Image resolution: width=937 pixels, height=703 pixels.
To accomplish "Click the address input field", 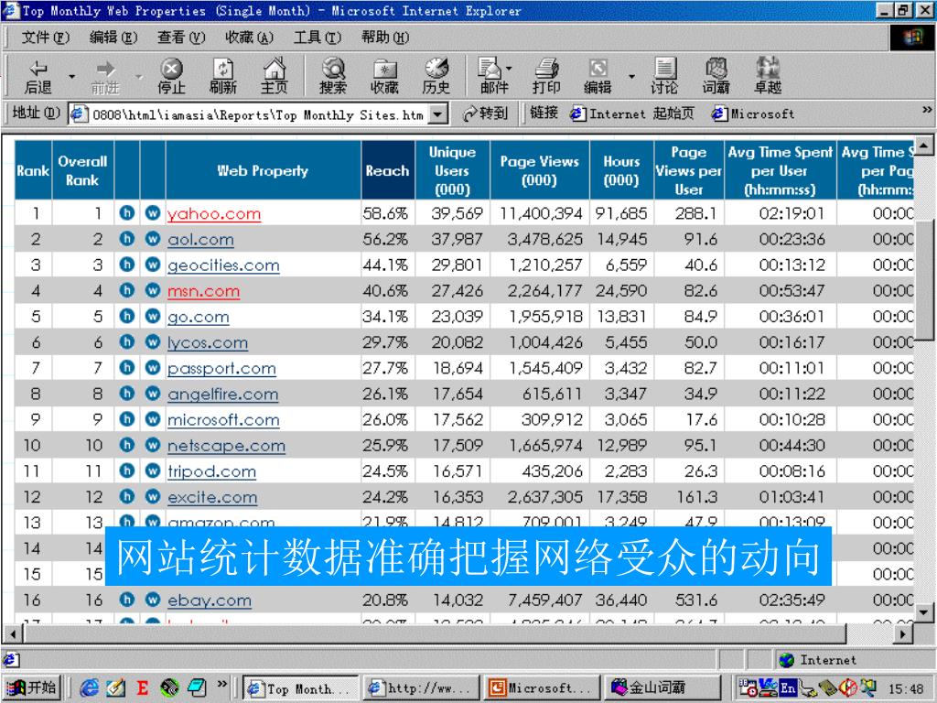I will pos(258,114).
